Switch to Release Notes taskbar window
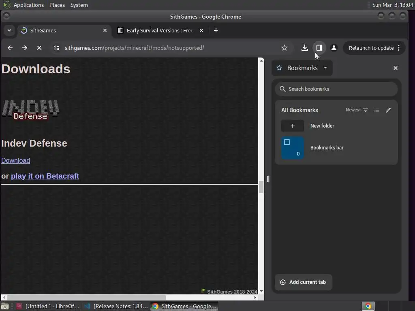The width and height of the screenshot is (415, 311). point(116,306)
